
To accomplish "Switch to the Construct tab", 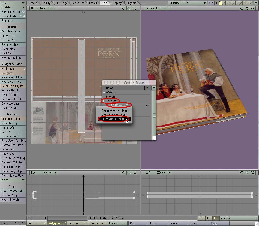I will [78, 3].
